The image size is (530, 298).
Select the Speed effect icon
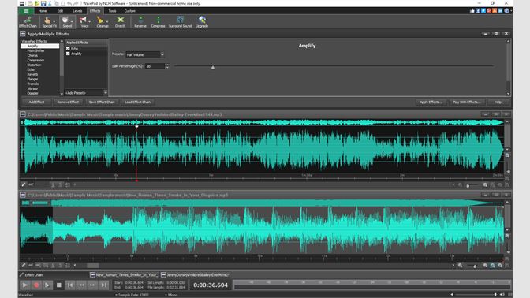67,22
